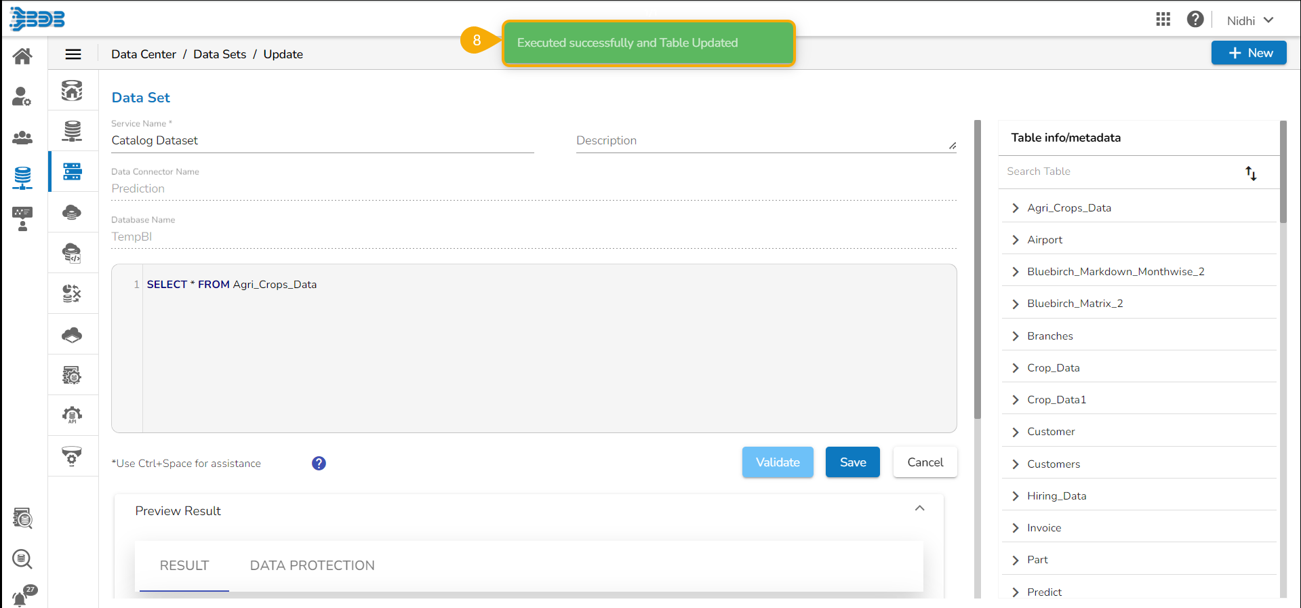Select the Data Sets icon in secondary sidebar
Image resolution: width=1301 pixels, height=608 pixels.
click(73, 171)
